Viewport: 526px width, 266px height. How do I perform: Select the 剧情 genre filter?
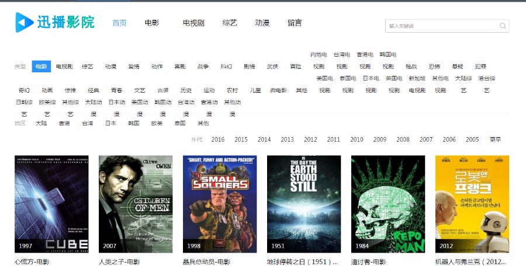[x=249, y=66]
